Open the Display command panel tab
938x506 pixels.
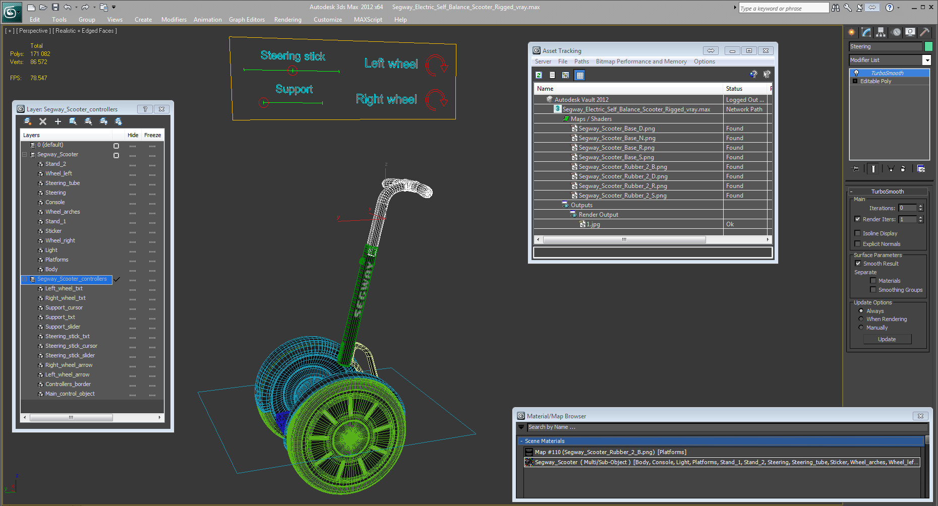pyautogui.click(x=910, y=32)
